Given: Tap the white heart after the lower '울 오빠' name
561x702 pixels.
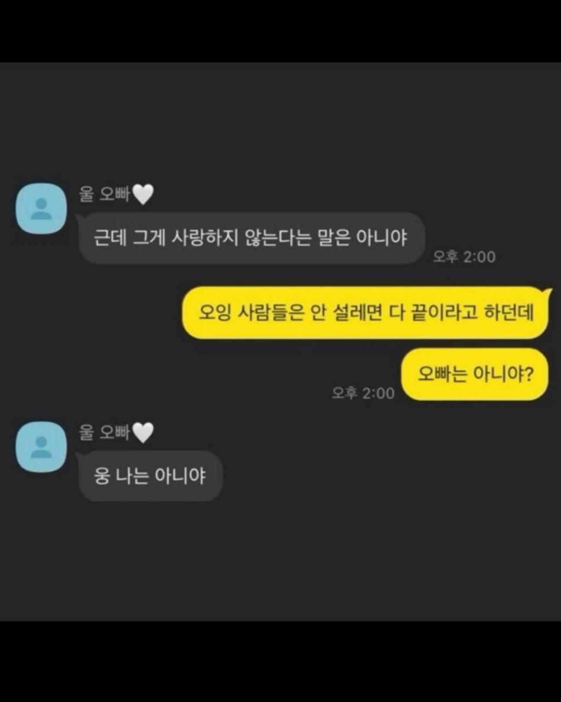Looking at the screenshot, I should click(x=144, y=433).
